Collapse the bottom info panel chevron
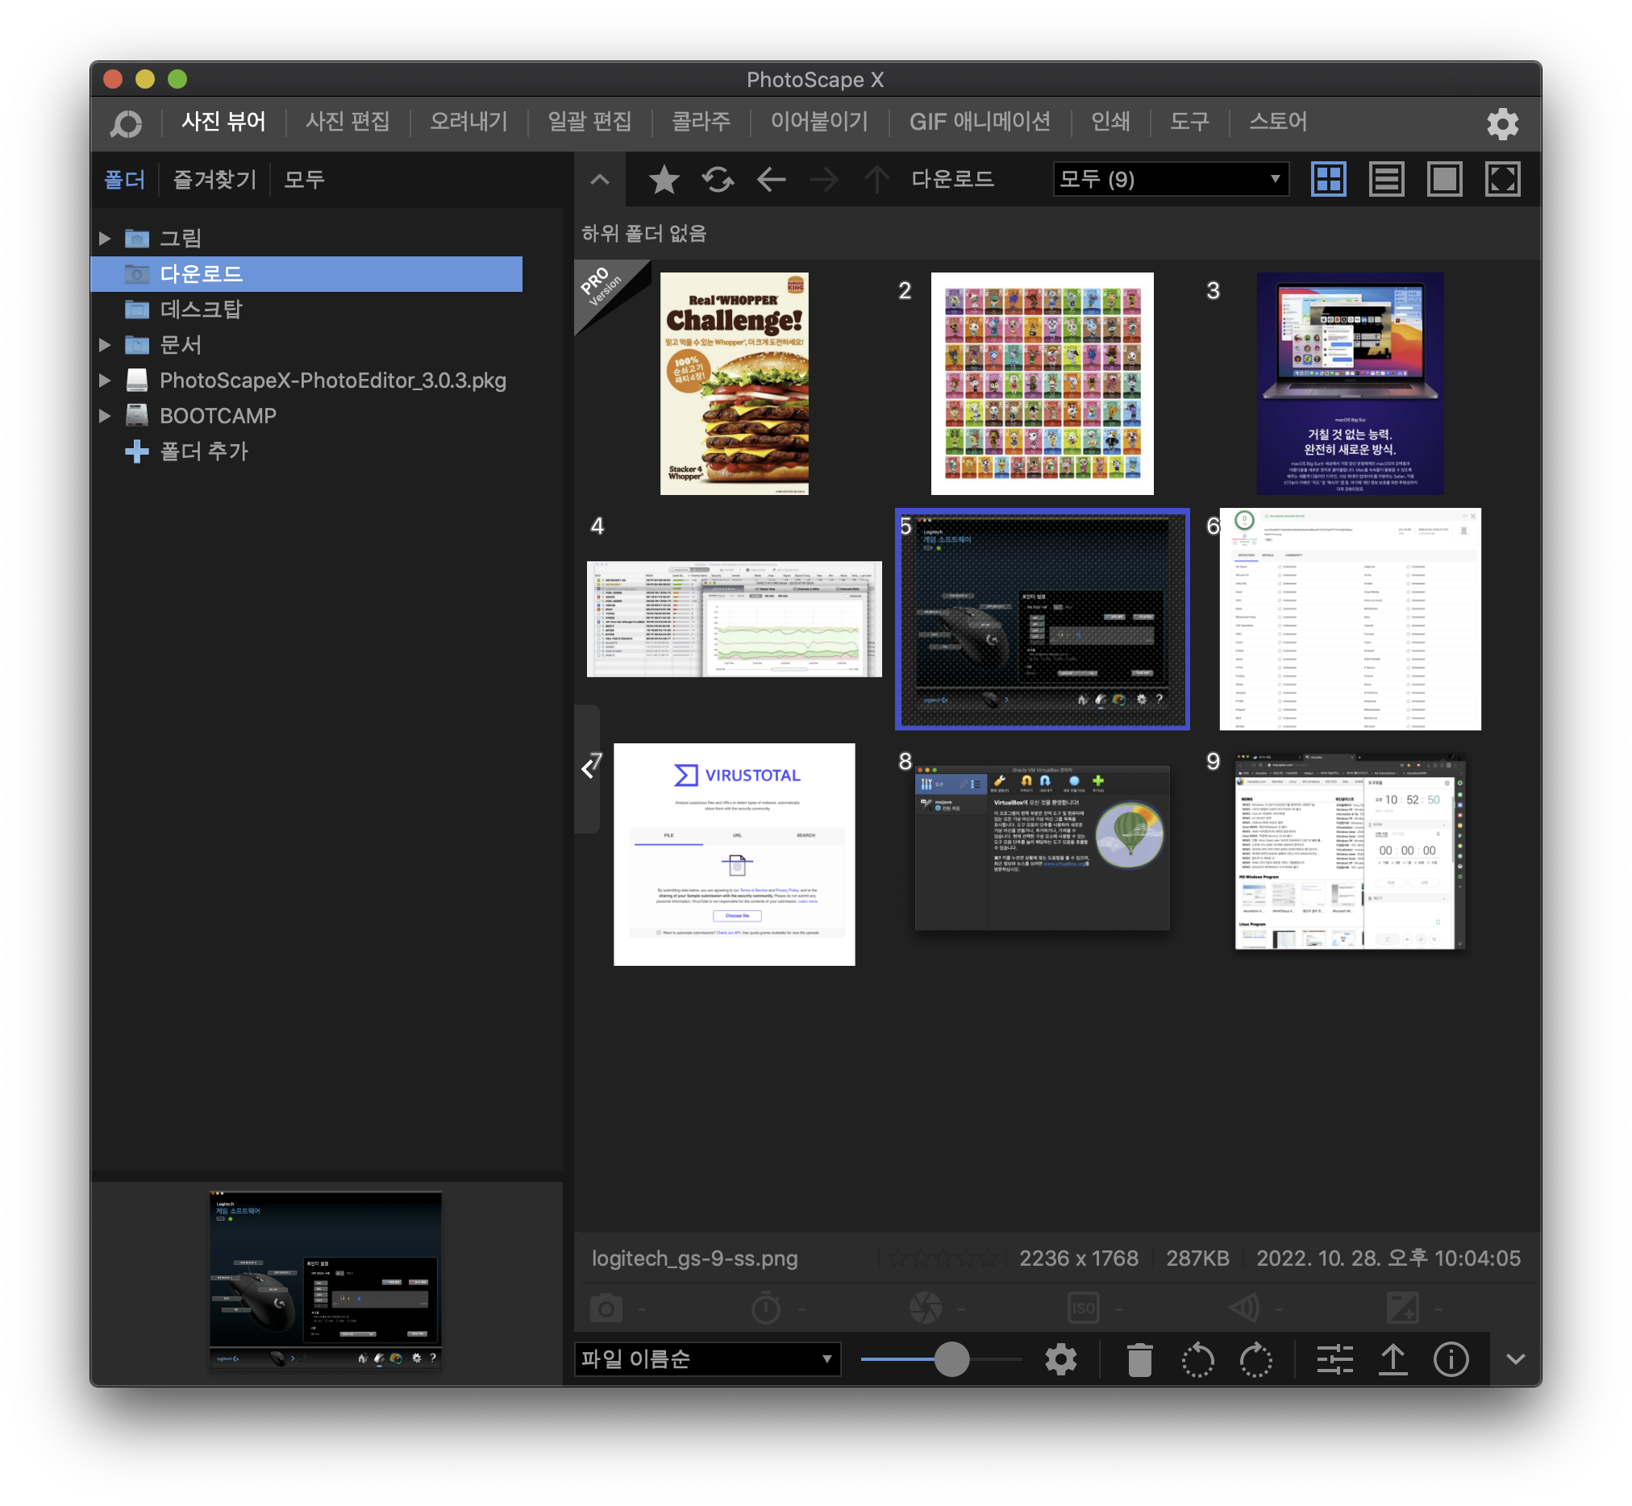1632x1506 pixels. (1514, 1358)
